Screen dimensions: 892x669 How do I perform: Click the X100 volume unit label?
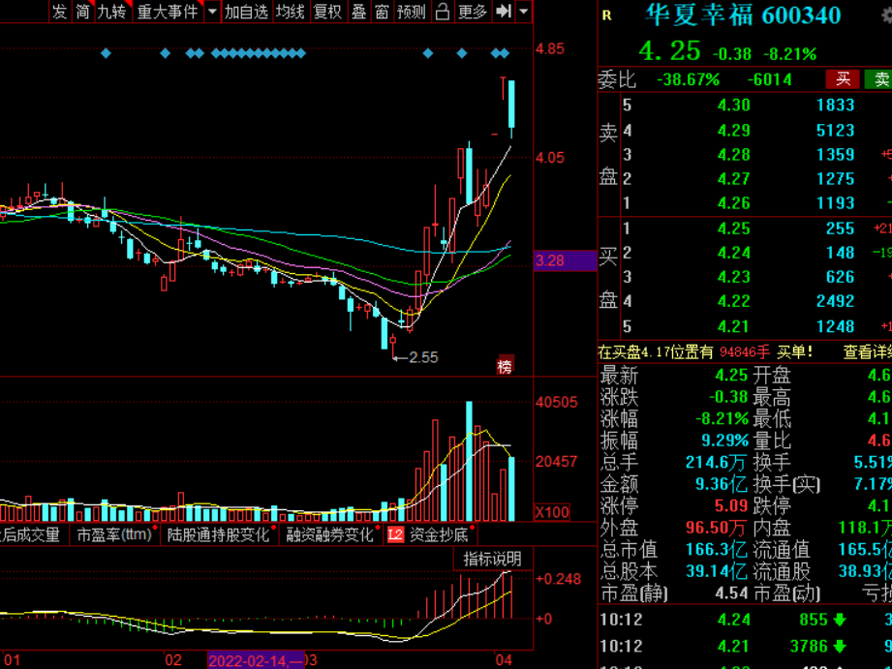click(x=552, y=512)
